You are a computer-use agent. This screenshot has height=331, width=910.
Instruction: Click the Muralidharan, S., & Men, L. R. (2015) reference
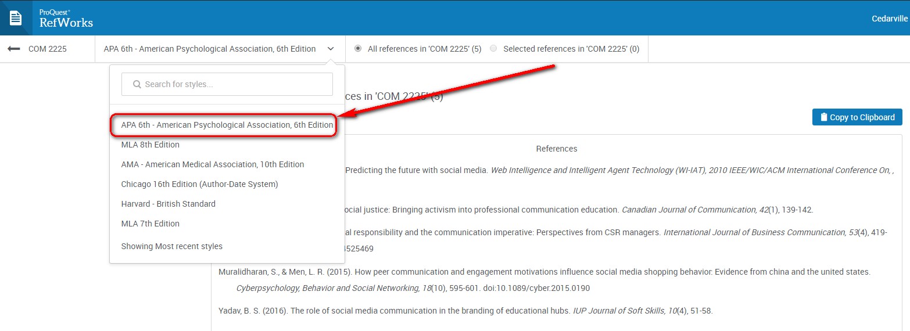pyautogui.click(x=544, y=280)
